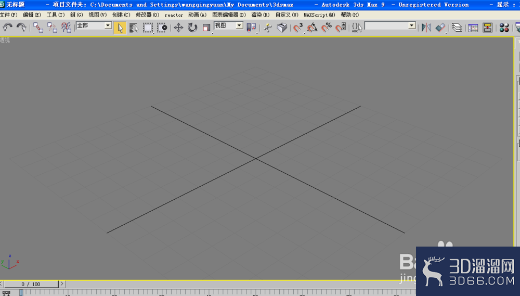The height and width of the screenshot is (296, 520).
Task: Open the 视图(V) menu
Action: point(98,15)
